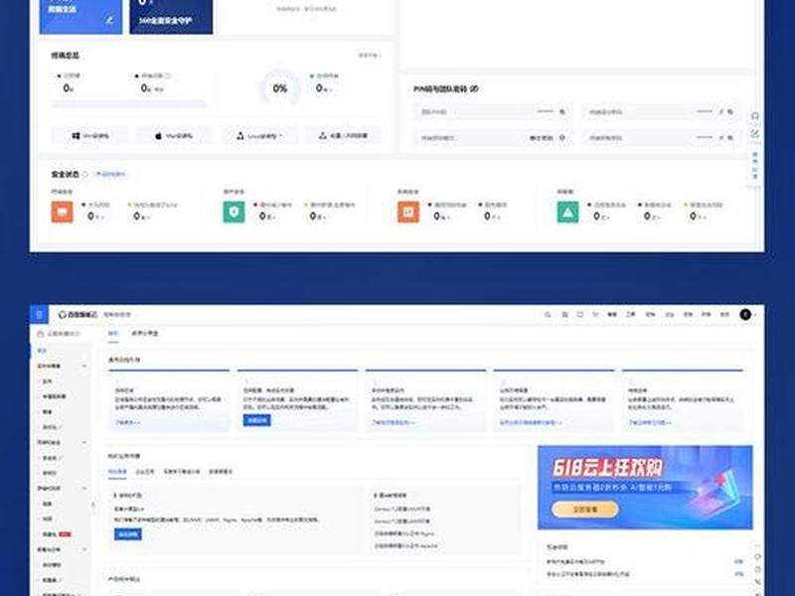Click the Apple logo Mac client button
Screen dimensions: 795x596
pyautogui.click(x=173, y=136)
